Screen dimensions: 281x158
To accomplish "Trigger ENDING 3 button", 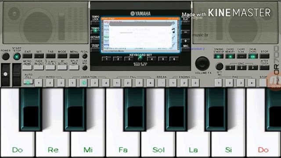I will [x=195, y=83].
